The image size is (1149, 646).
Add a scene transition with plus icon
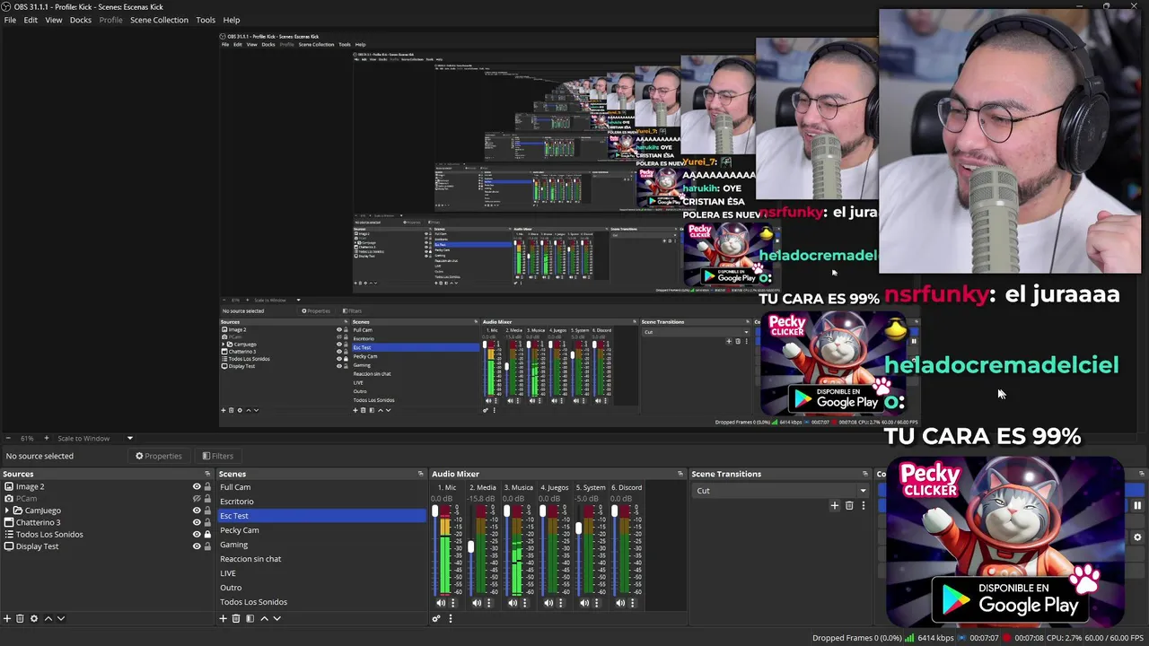point(835,505)
